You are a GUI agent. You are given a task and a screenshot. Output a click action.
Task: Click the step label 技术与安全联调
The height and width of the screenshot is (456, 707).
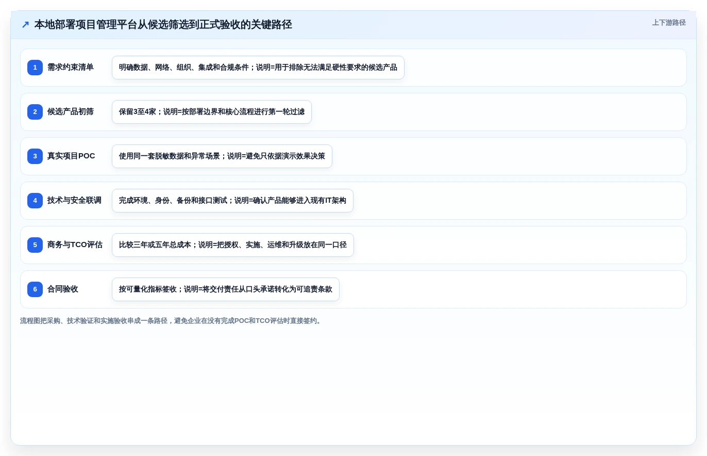pos(74,201)
